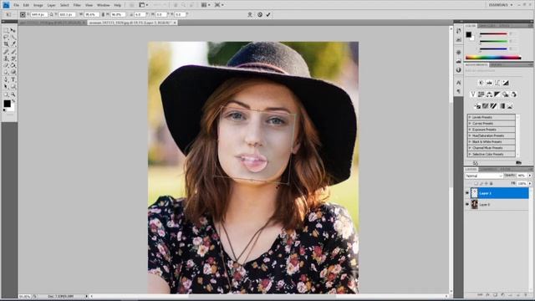Select the Eraser tool
The height and width of the screenshot is (301, 535).
6,65
